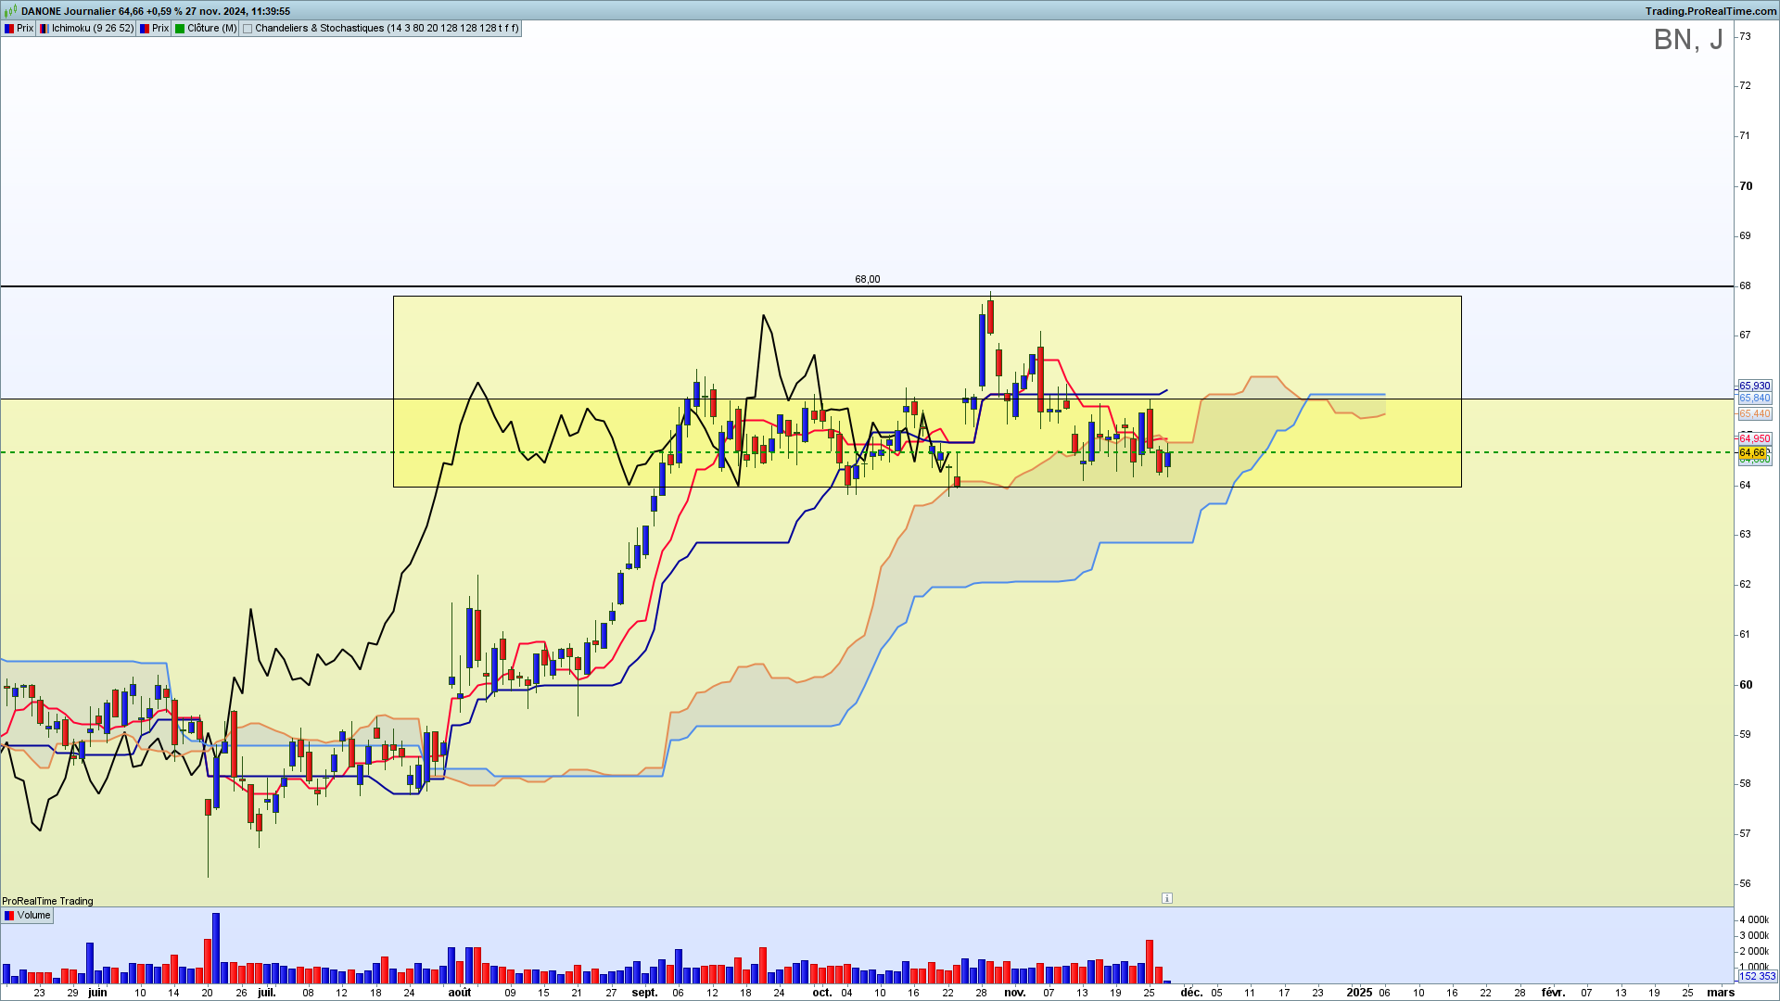
Task: Click the orange 65,440 price label
Action: [x=1754, y=413]
